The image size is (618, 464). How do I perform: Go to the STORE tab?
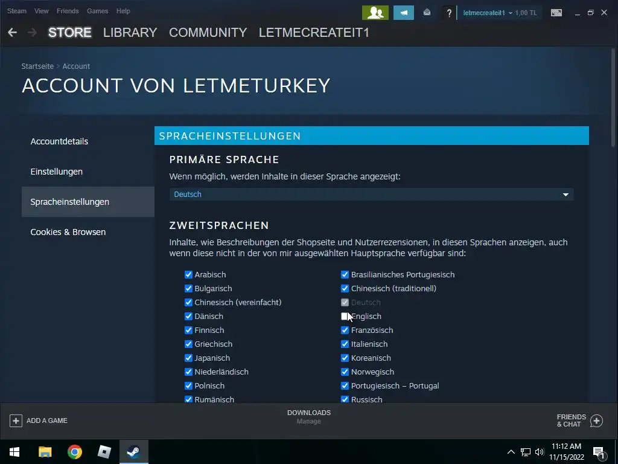[70, 33]
